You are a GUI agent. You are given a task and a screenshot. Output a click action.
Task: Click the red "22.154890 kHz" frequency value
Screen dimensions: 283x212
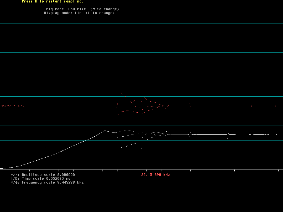click(156, 175)
